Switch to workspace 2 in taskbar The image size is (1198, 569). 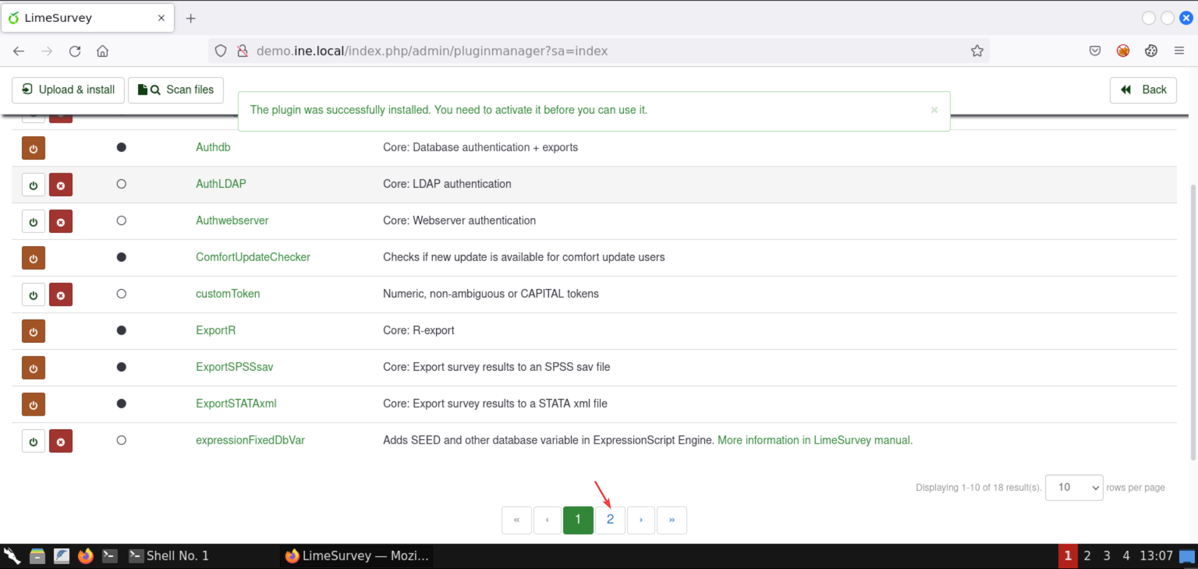coord(1087,556)
